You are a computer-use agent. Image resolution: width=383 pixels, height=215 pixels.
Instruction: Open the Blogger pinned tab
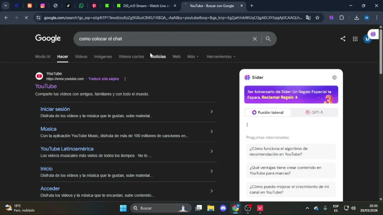tap(30, 6)
